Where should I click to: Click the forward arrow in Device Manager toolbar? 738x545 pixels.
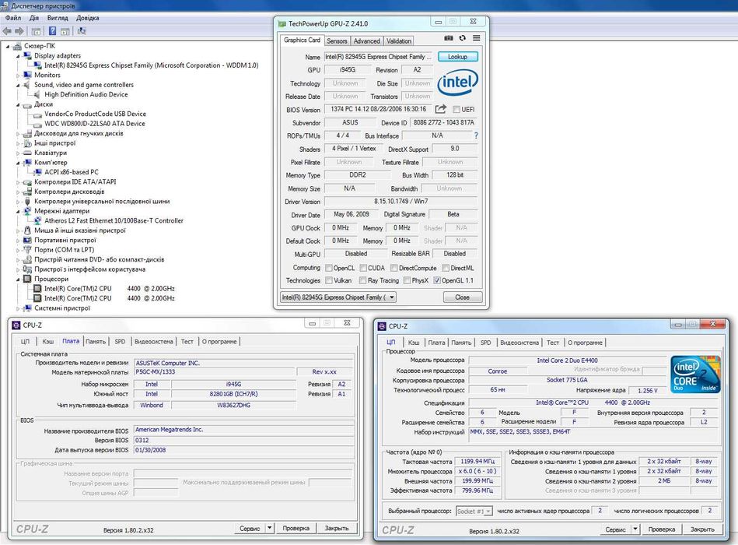(19, 31)
